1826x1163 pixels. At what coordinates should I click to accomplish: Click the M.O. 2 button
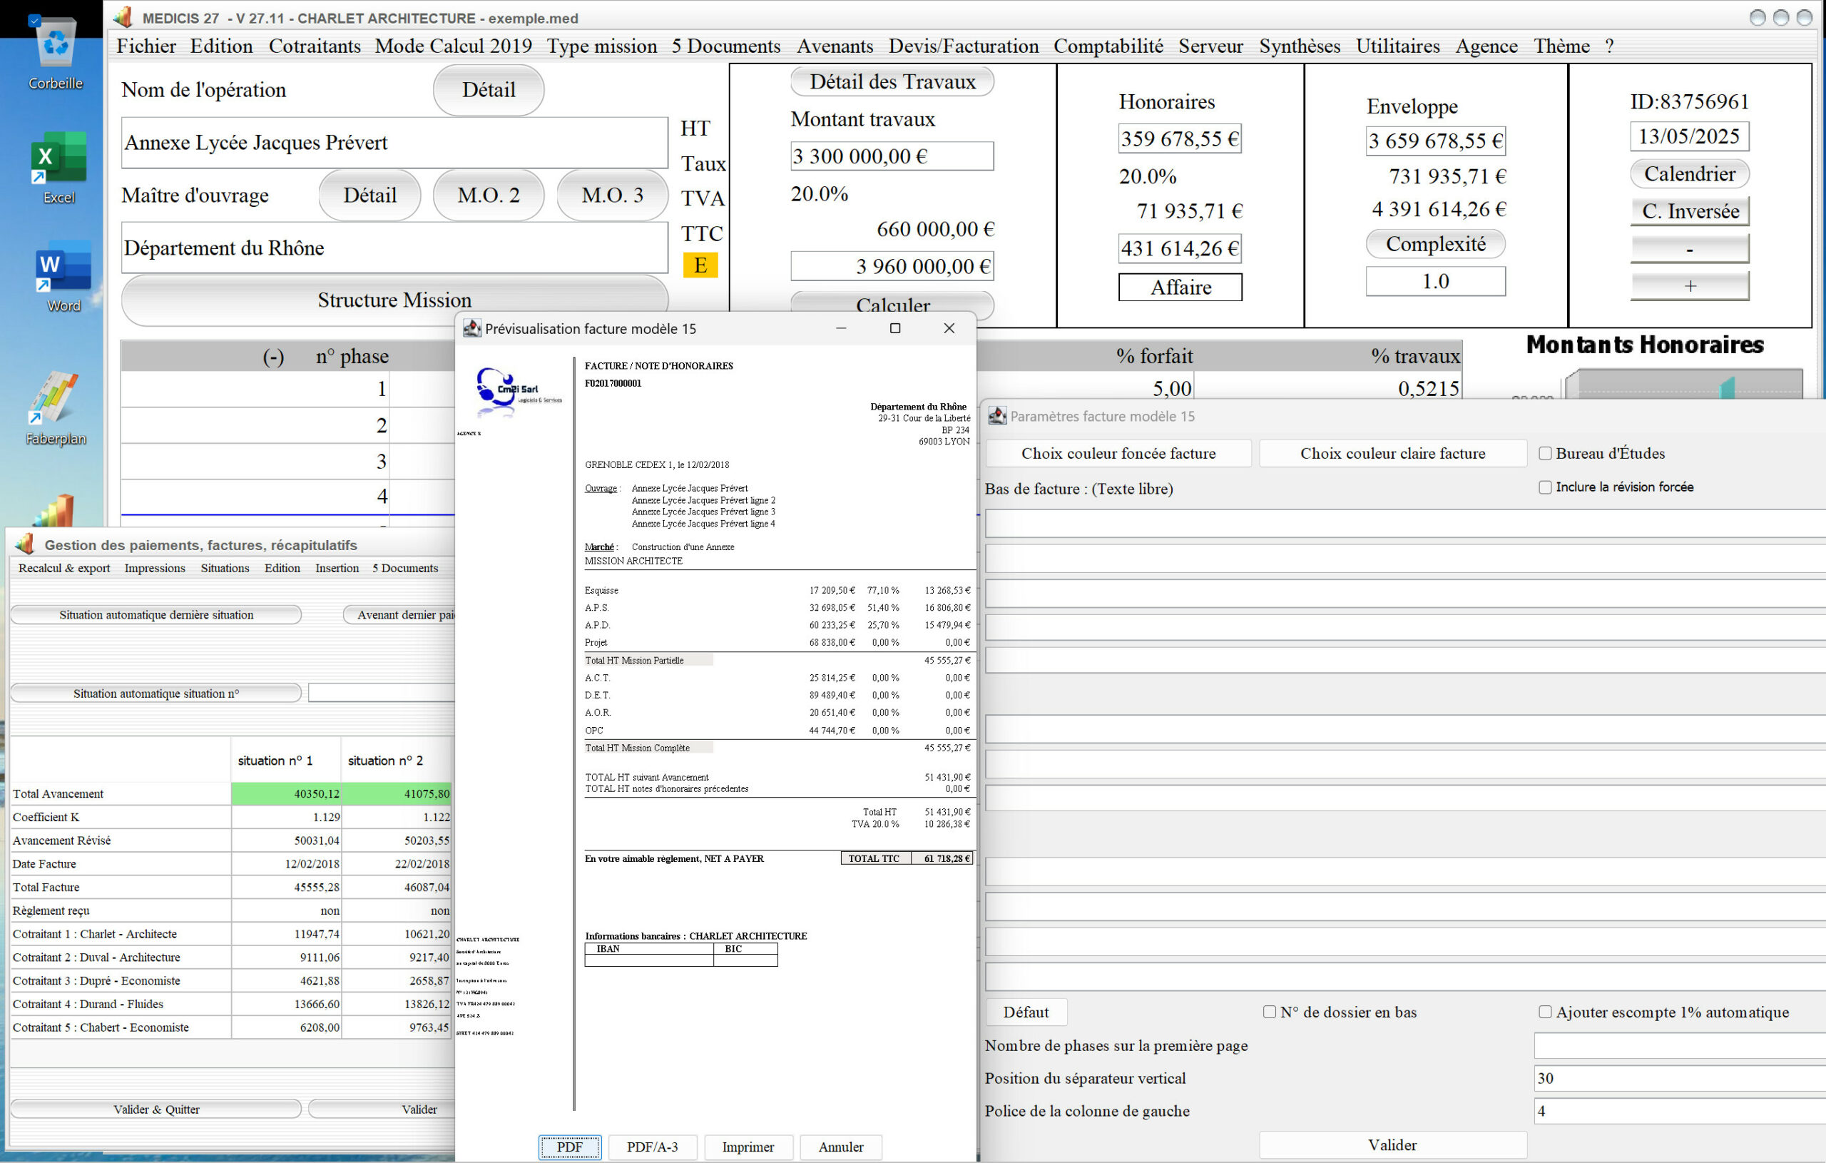click(489, 195)
